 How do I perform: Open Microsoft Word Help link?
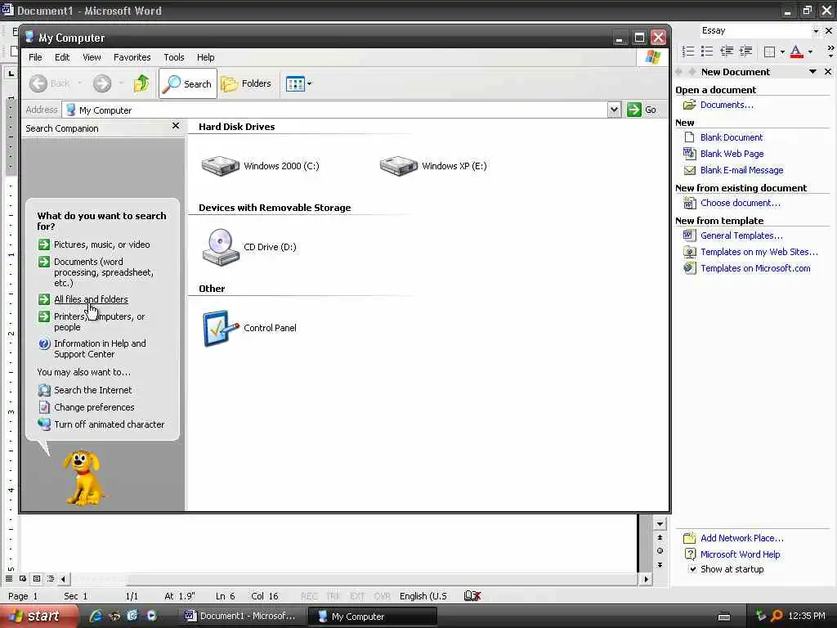pos(740,555)
